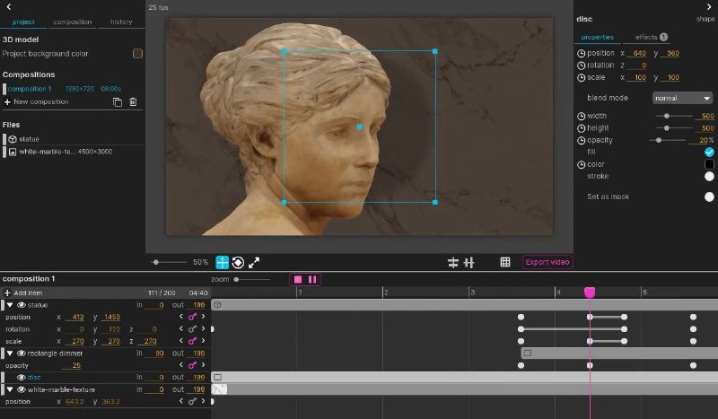Screen dimensions: 718x419
Task: Open the disc color swatch
Action: (709, 164)
